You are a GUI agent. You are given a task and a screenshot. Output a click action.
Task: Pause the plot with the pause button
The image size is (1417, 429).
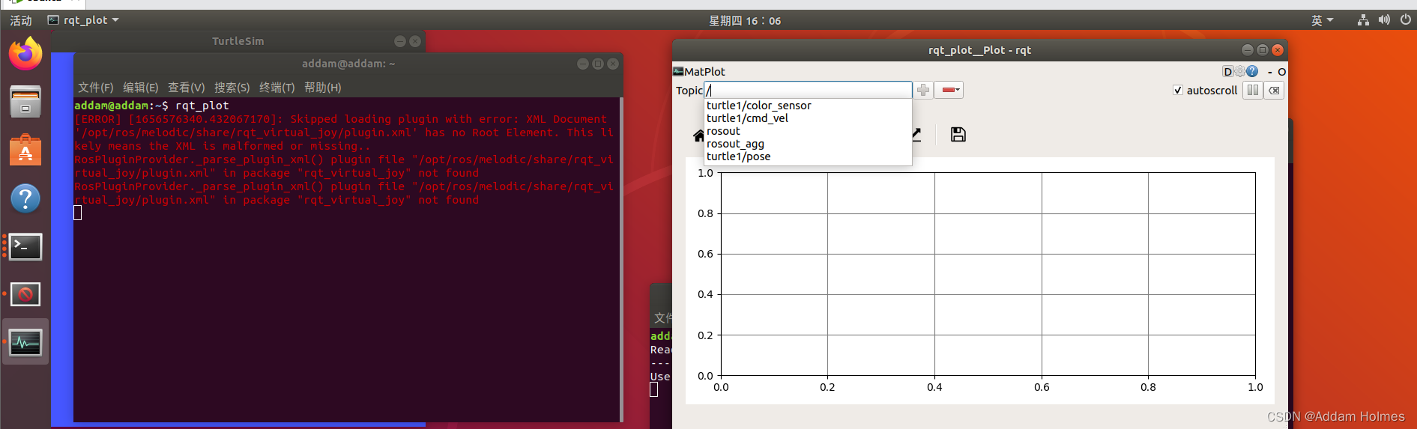click(x=1253, y=91)
